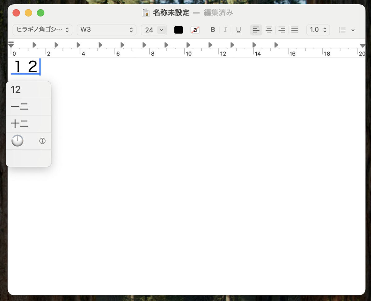Select the clock emoji candidate
The width and height of the screenshot is (371, 301).
[17, 141]
